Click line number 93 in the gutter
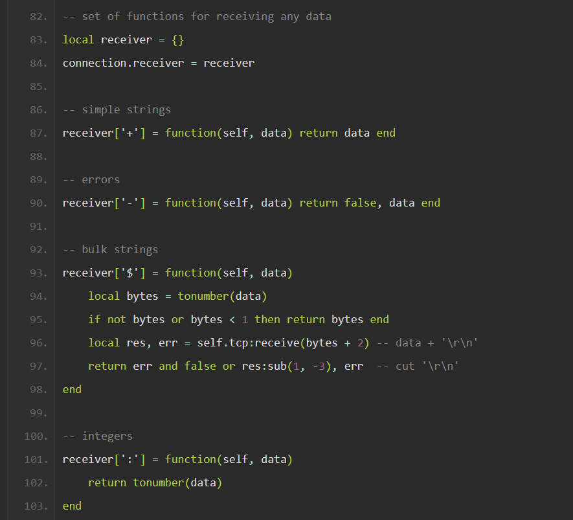The width and height of the screenshot is (573, 520). click(38, 273)
